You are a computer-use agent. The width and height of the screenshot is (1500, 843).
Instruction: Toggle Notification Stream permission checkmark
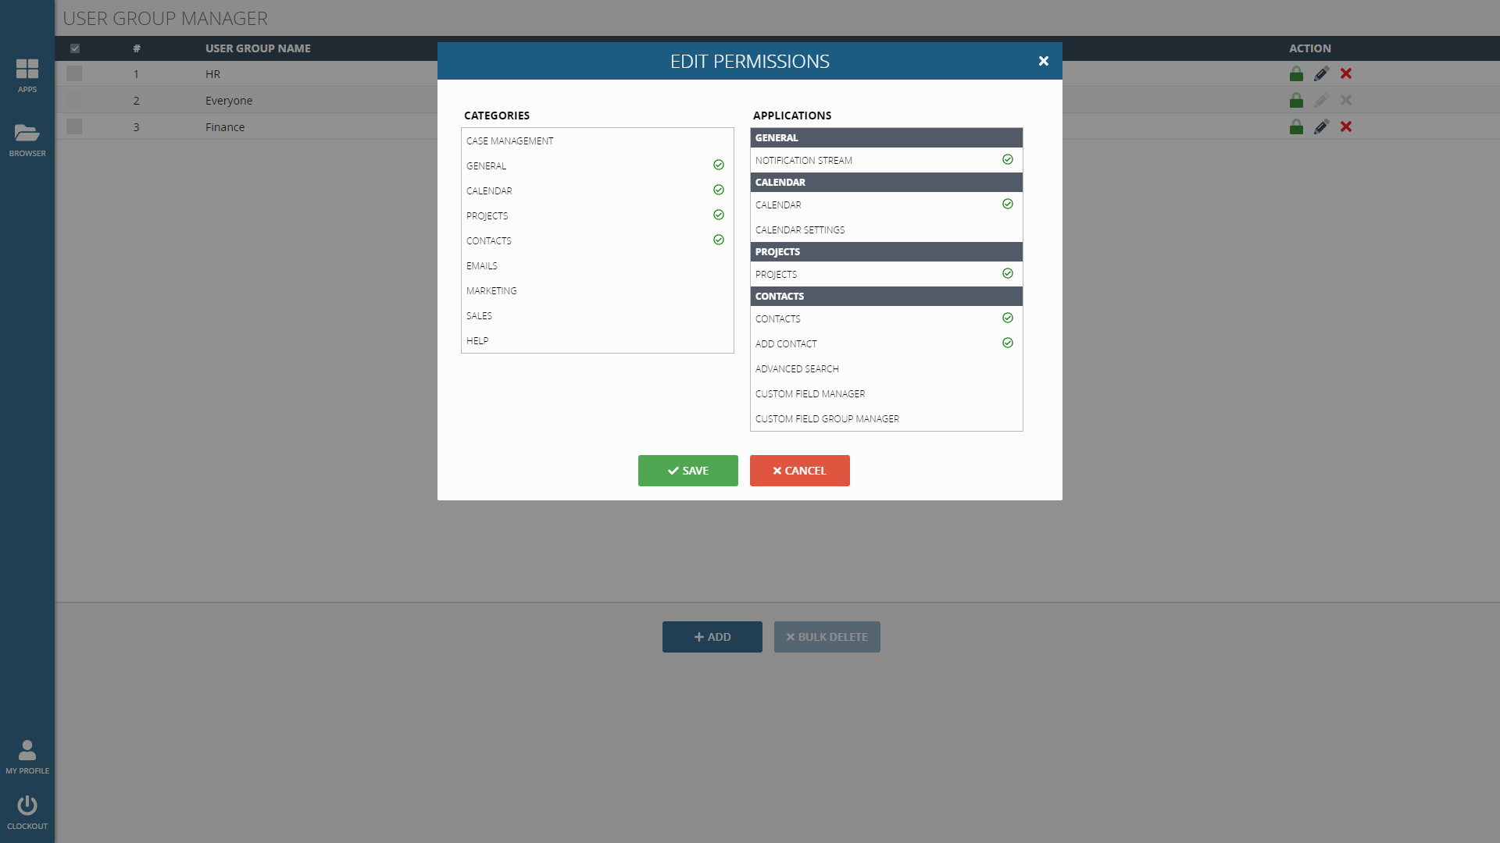[1008, 160]
